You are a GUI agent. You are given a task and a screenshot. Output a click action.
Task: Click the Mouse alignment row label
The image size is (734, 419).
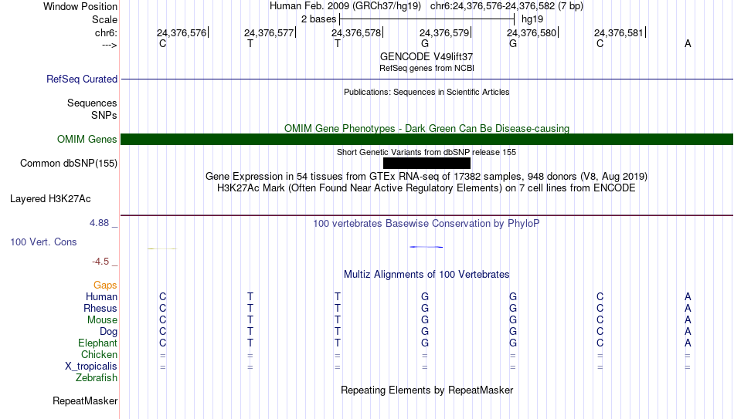(x=102, y=320)
